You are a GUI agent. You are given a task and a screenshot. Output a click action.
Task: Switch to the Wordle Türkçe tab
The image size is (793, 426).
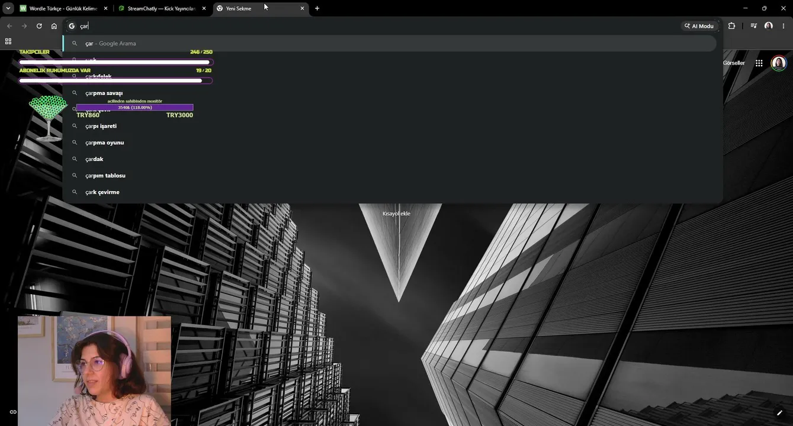click(63, 8)
